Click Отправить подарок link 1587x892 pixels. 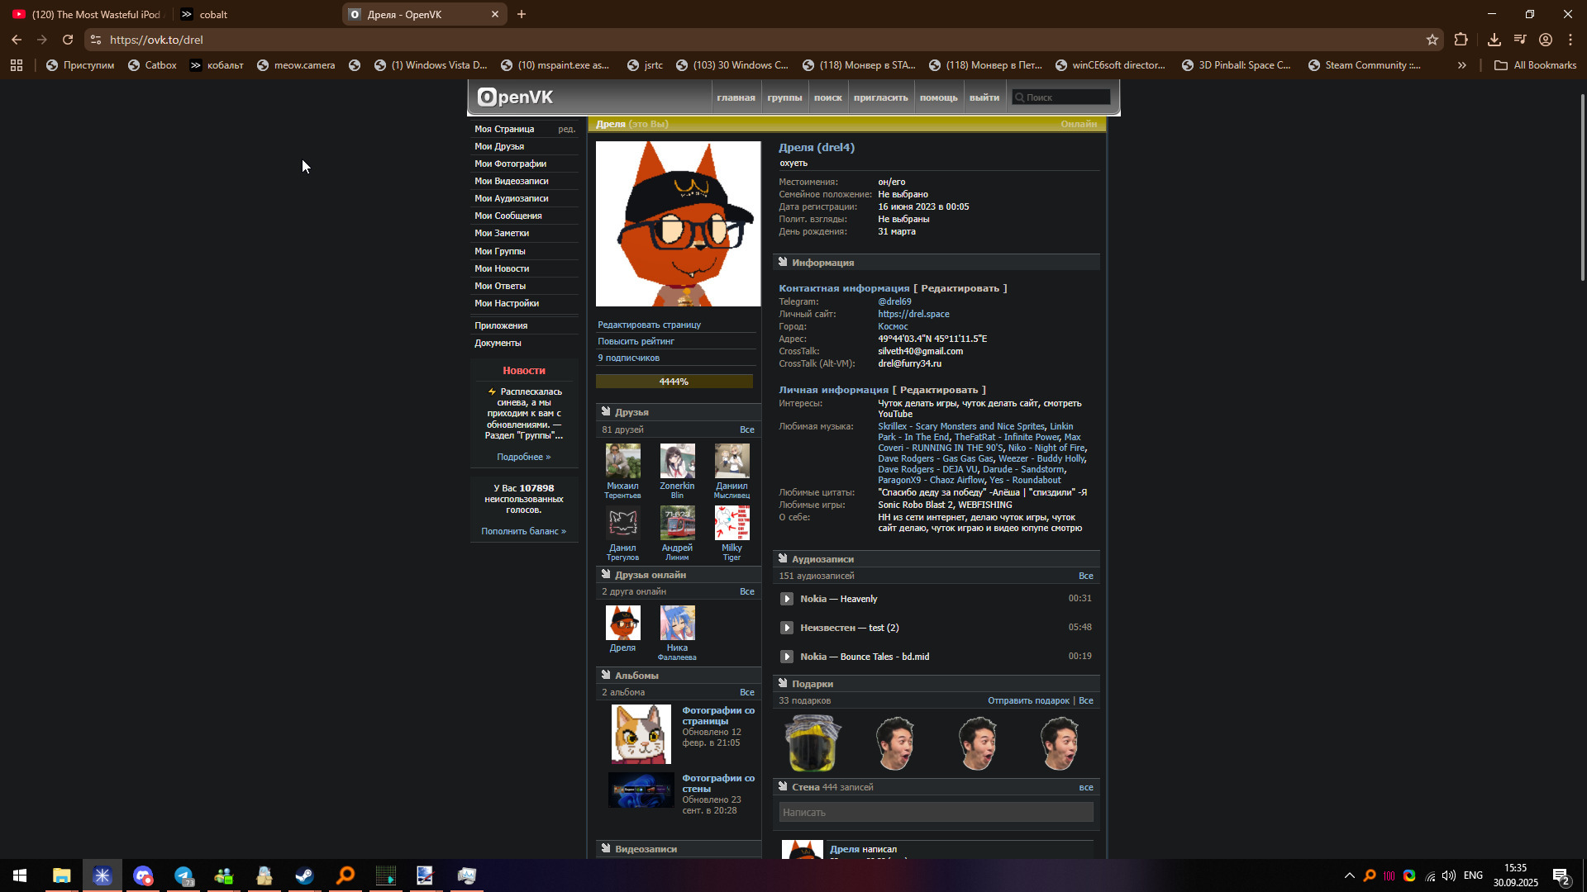(x=1027, y=700)
